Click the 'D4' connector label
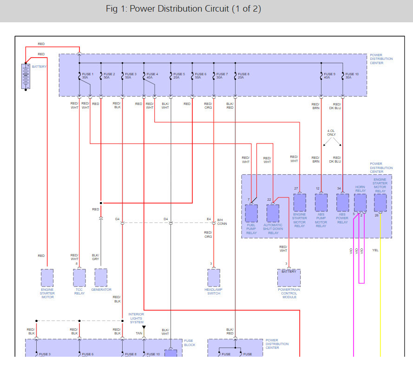Screen dimensions: 413x373 click(x=166, y=219)
